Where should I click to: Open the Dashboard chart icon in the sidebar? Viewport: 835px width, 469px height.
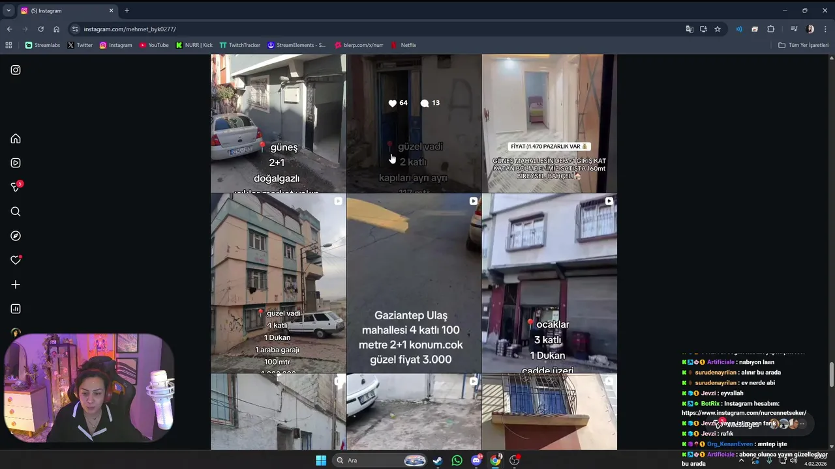pos(16,309)
